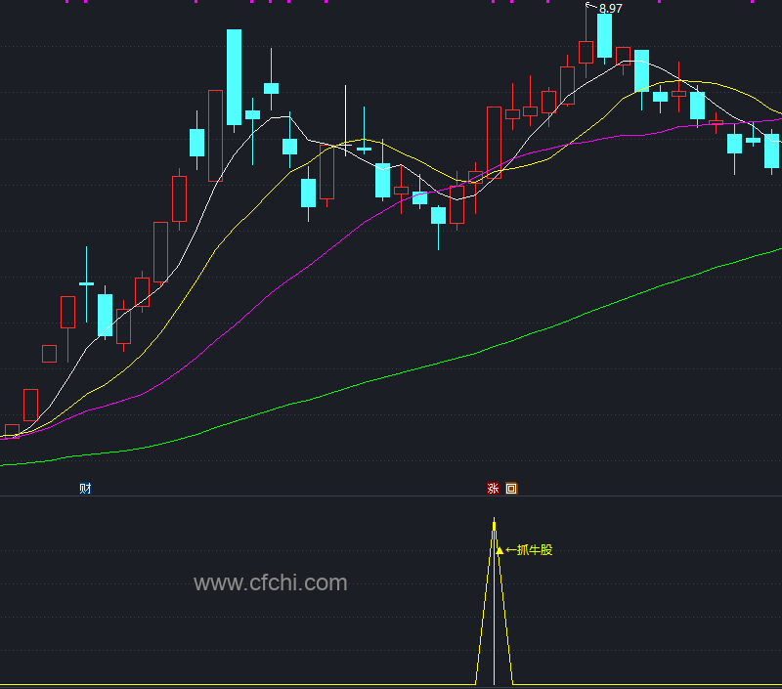Click the 抓牛股 indicator signal label
The height and width of the screenshot is (689, 782).
pyautogui.click(x=535, y=550)
